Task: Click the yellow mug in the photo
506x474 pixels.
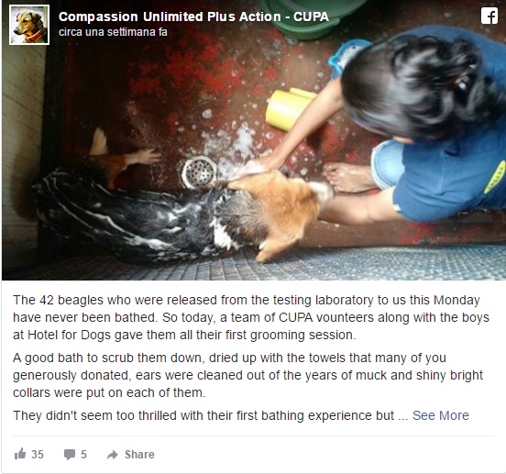Action: coord(290,109)
